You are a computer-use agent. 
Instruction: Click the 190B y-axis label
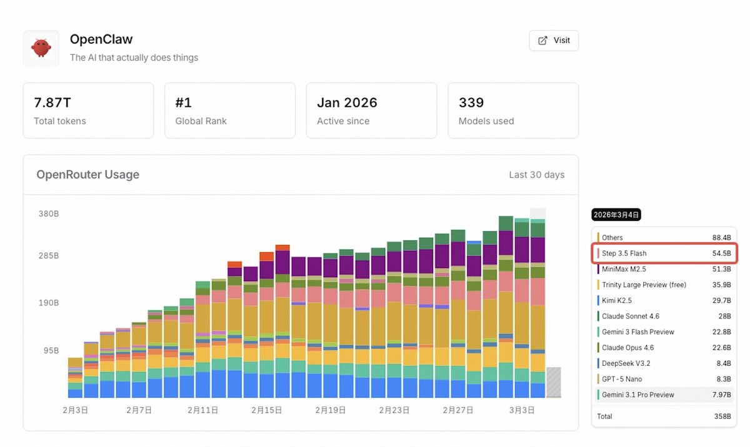tap(48, 302)
